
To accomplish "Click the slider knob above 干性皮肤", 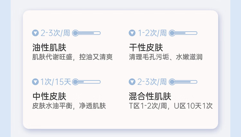I will pos(172,33).
